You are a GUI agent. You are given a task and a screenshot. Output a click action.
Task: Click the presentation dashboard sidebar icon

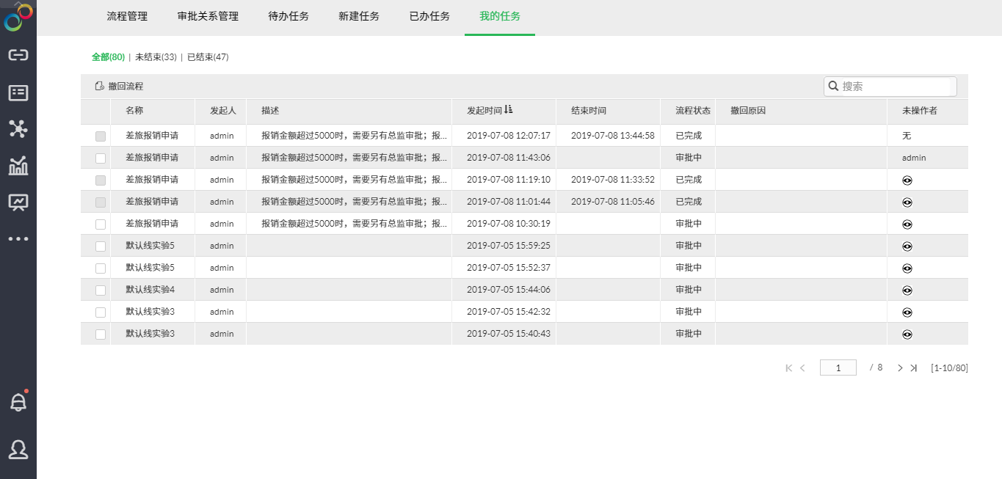(18, 202)
